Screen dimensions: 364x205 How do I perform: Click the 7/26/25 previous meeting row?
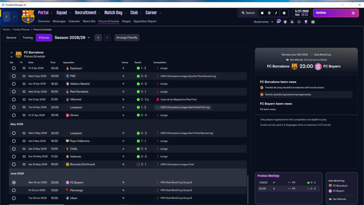click(x=289, y=183)
